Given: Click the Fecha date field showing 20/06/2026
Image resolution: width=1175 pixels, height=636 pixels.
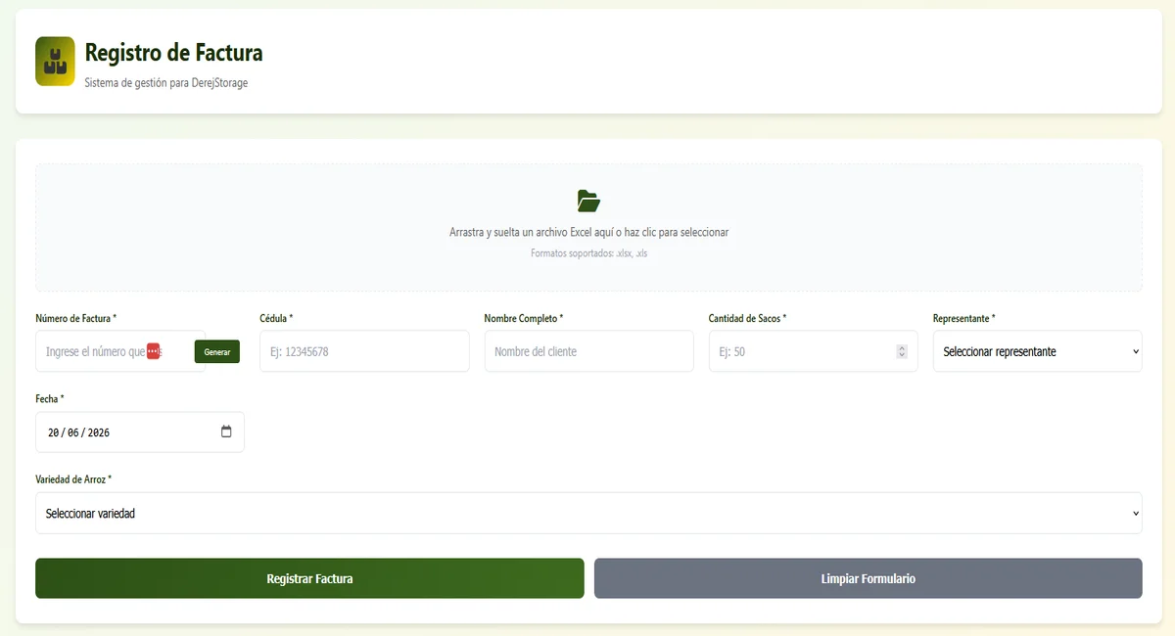Looking at the screenshot, I should tap(140, 432).
